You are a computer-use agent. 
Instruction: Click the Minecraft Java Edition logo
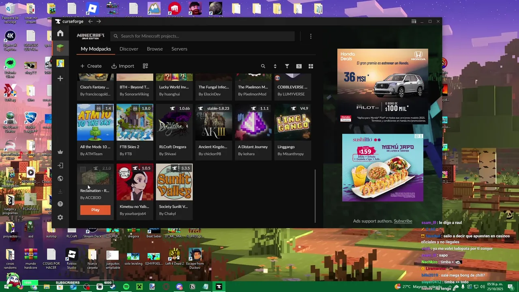[x=91, y=36]
